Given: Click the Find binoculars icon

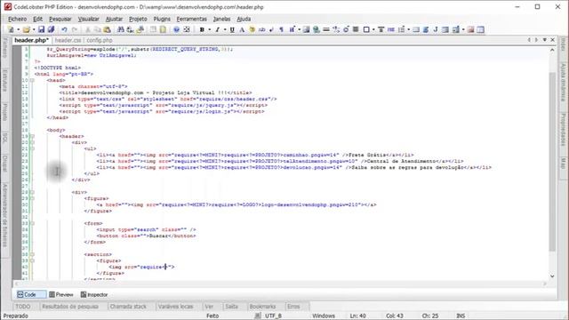Looking at the screenshot, I should [121, 29].
